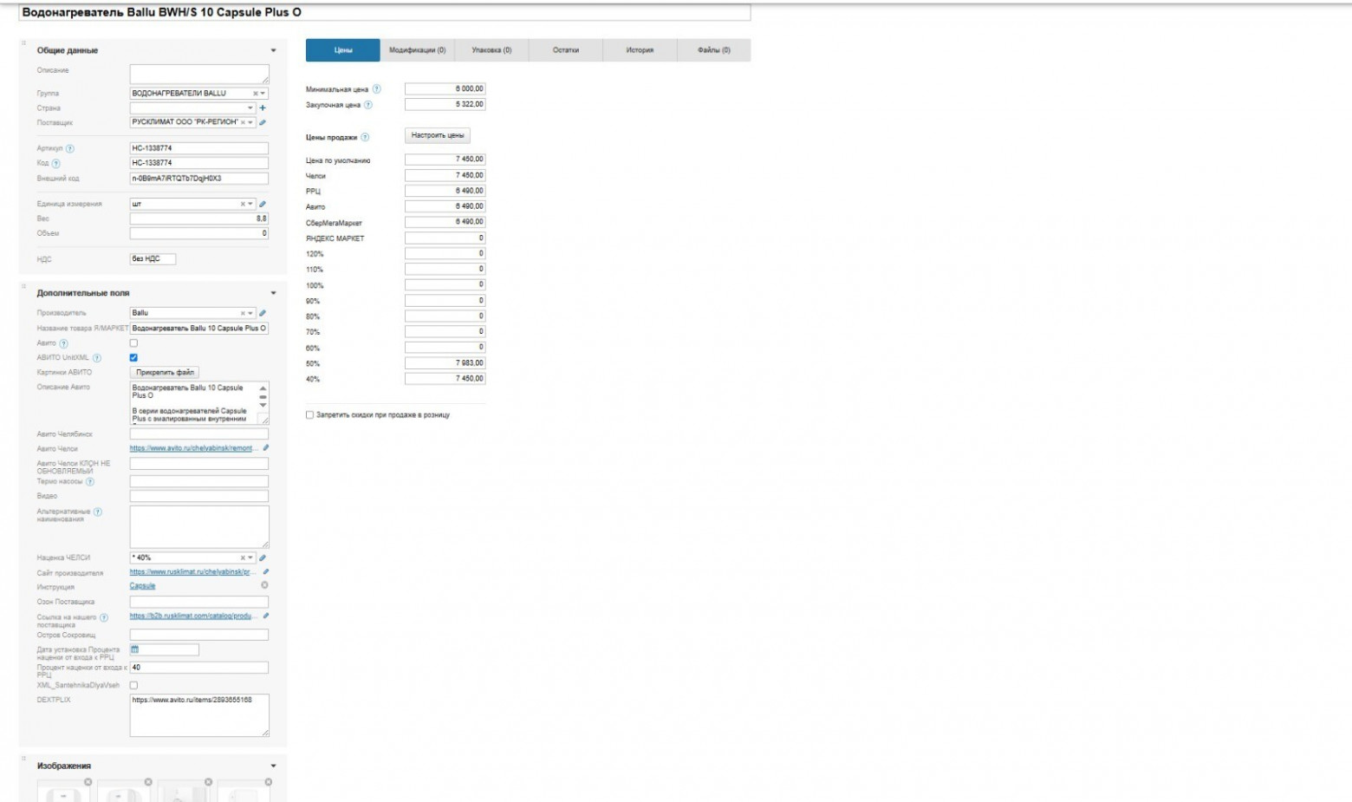
Task: Open the Группа dropdown
Action: pyautogui.click(x=263, y=94)
